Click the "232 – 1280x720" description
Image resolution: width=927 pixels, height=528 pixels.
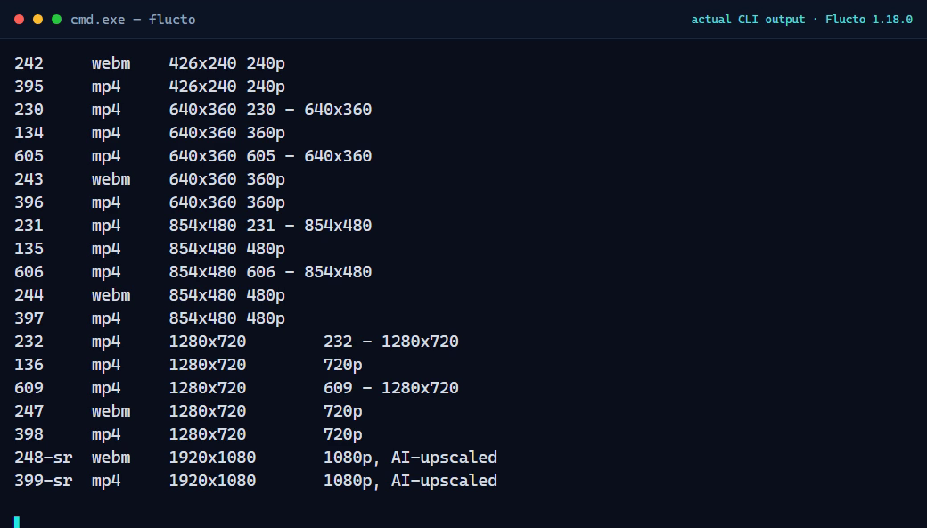coord(391,342)
